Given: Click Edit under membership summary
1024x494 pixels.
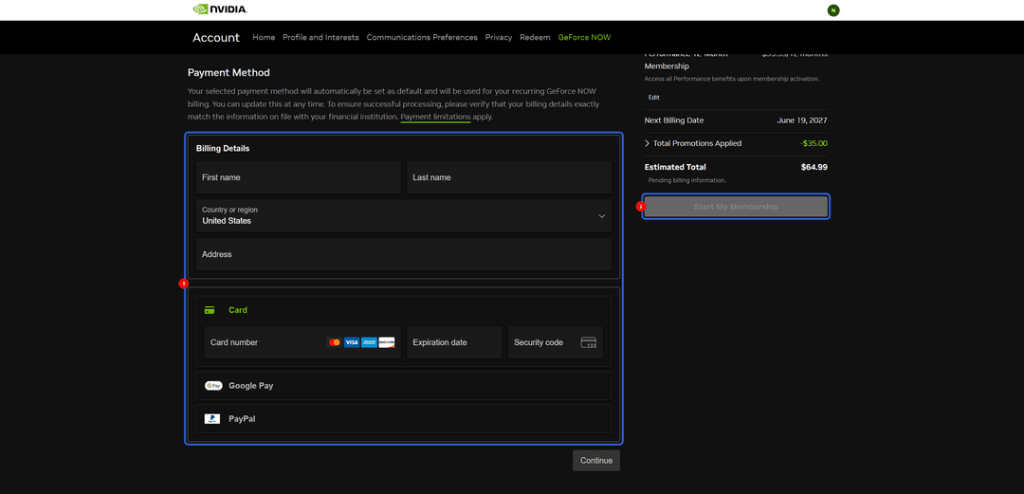Looking at the screenshot, I should point(653,98).
